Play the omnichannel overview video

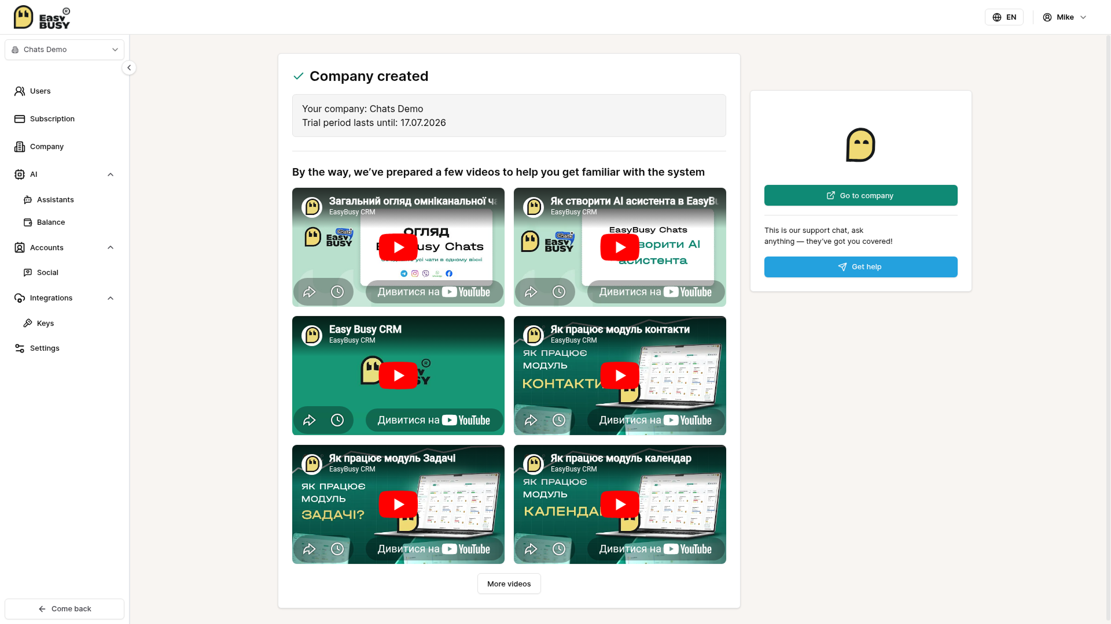398,247
